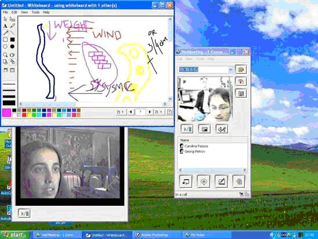Select the Selector arrow tool in Whiteboard

(5, 19)
